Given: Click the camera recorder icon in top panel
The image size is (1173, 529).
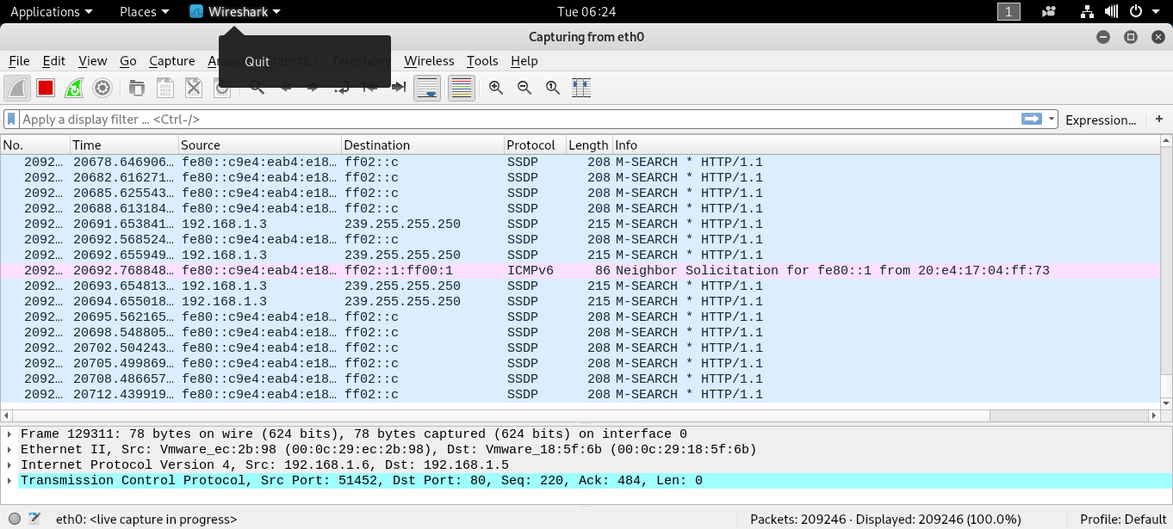Looking at the screenshot, I should [1048, 11].
